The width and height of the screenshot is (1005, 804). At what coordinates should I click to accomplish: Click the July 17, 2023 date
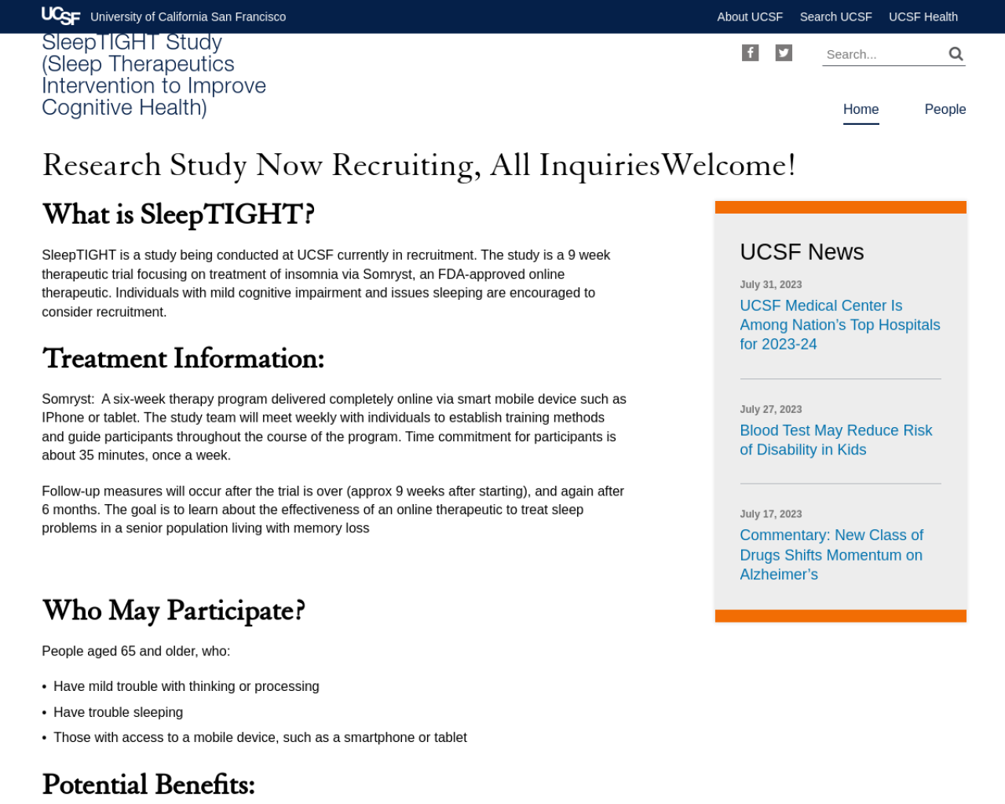(771, 514)
